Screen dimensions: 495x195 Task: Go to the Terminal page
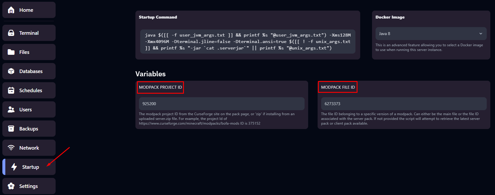[29, 33]
